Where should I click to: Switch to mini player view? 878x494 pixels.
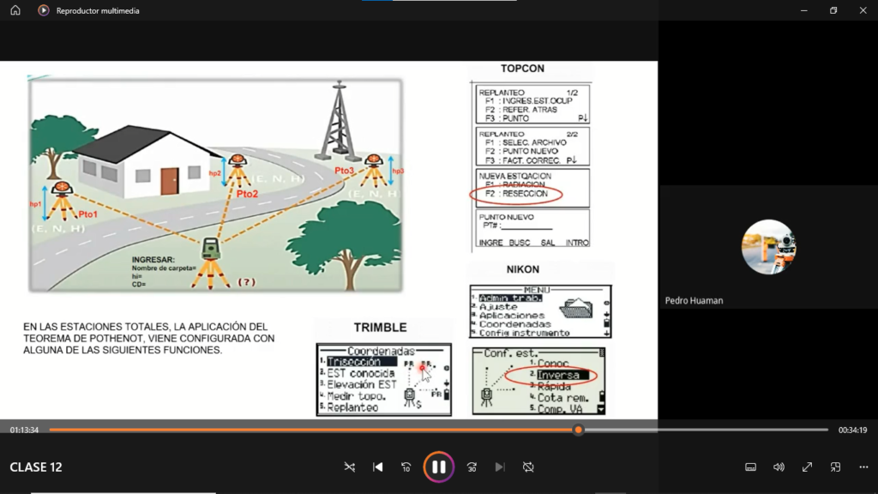(x=835, y=467)
